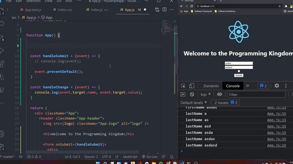293x164 pixels.
Task: Switch to the App.test.js editor tab
Action: coord(31,10)
